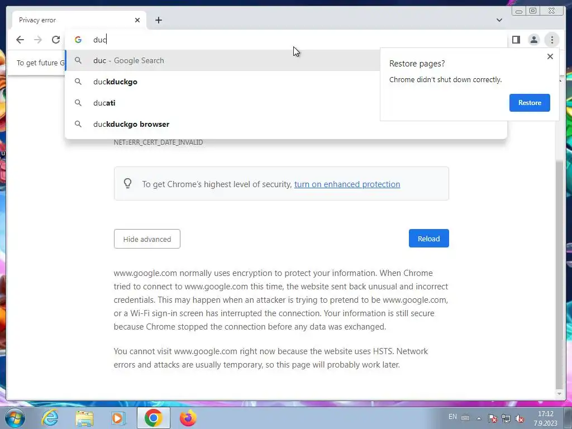This screenshot has height=429, width=572.
Task: Click the Hide advanced button
Action: point(147,239)
